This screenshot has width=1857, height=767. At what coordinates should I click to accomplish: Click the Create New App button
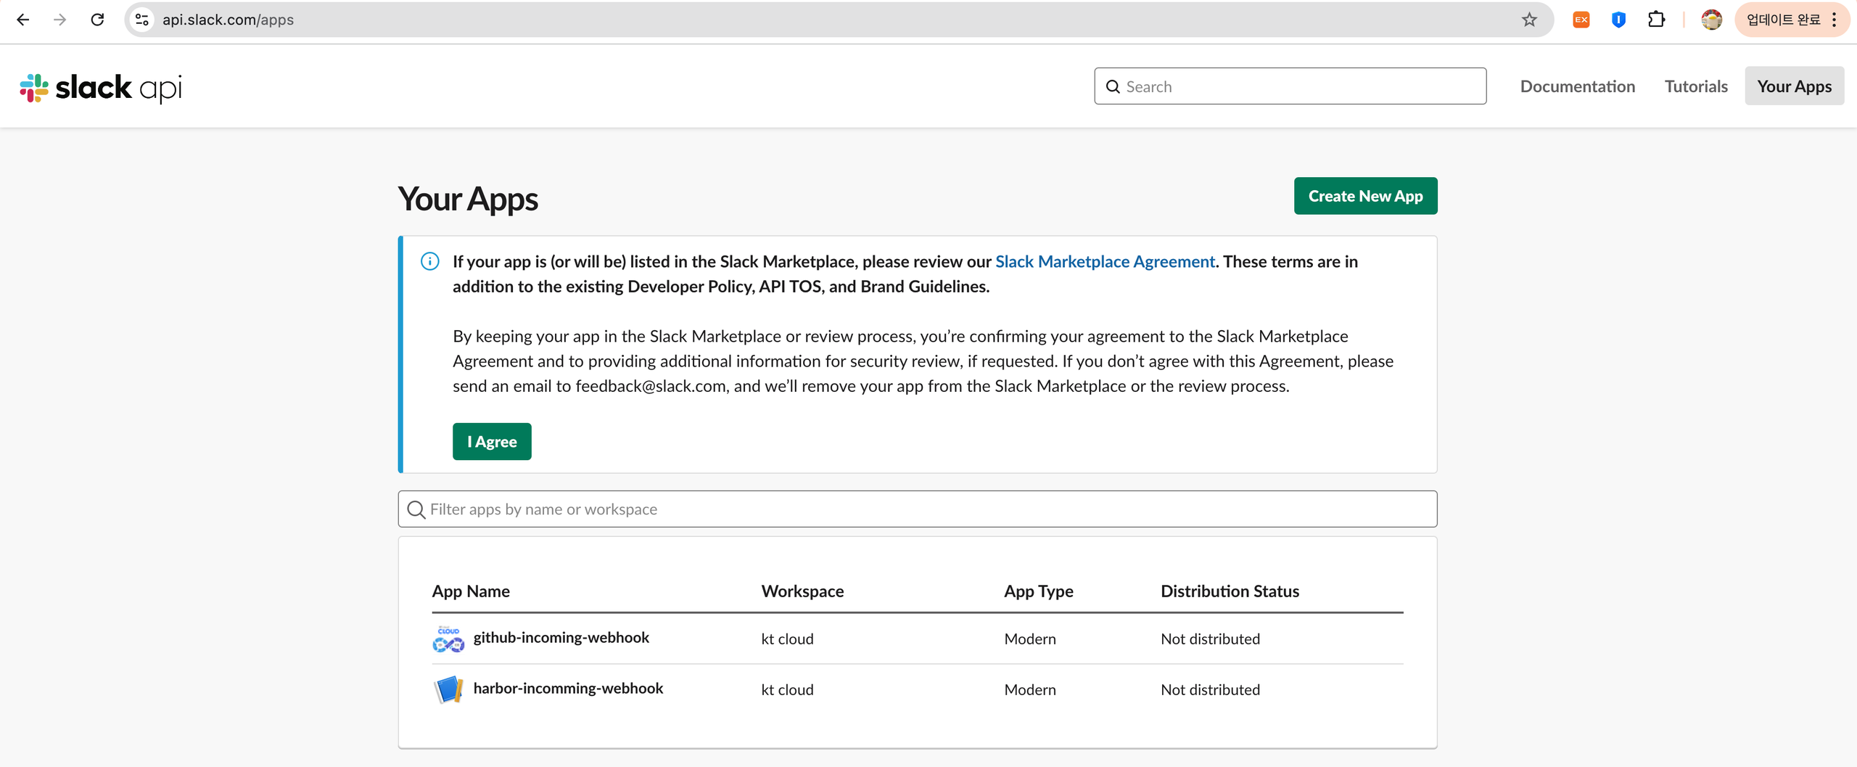(x=1365, y=196)
